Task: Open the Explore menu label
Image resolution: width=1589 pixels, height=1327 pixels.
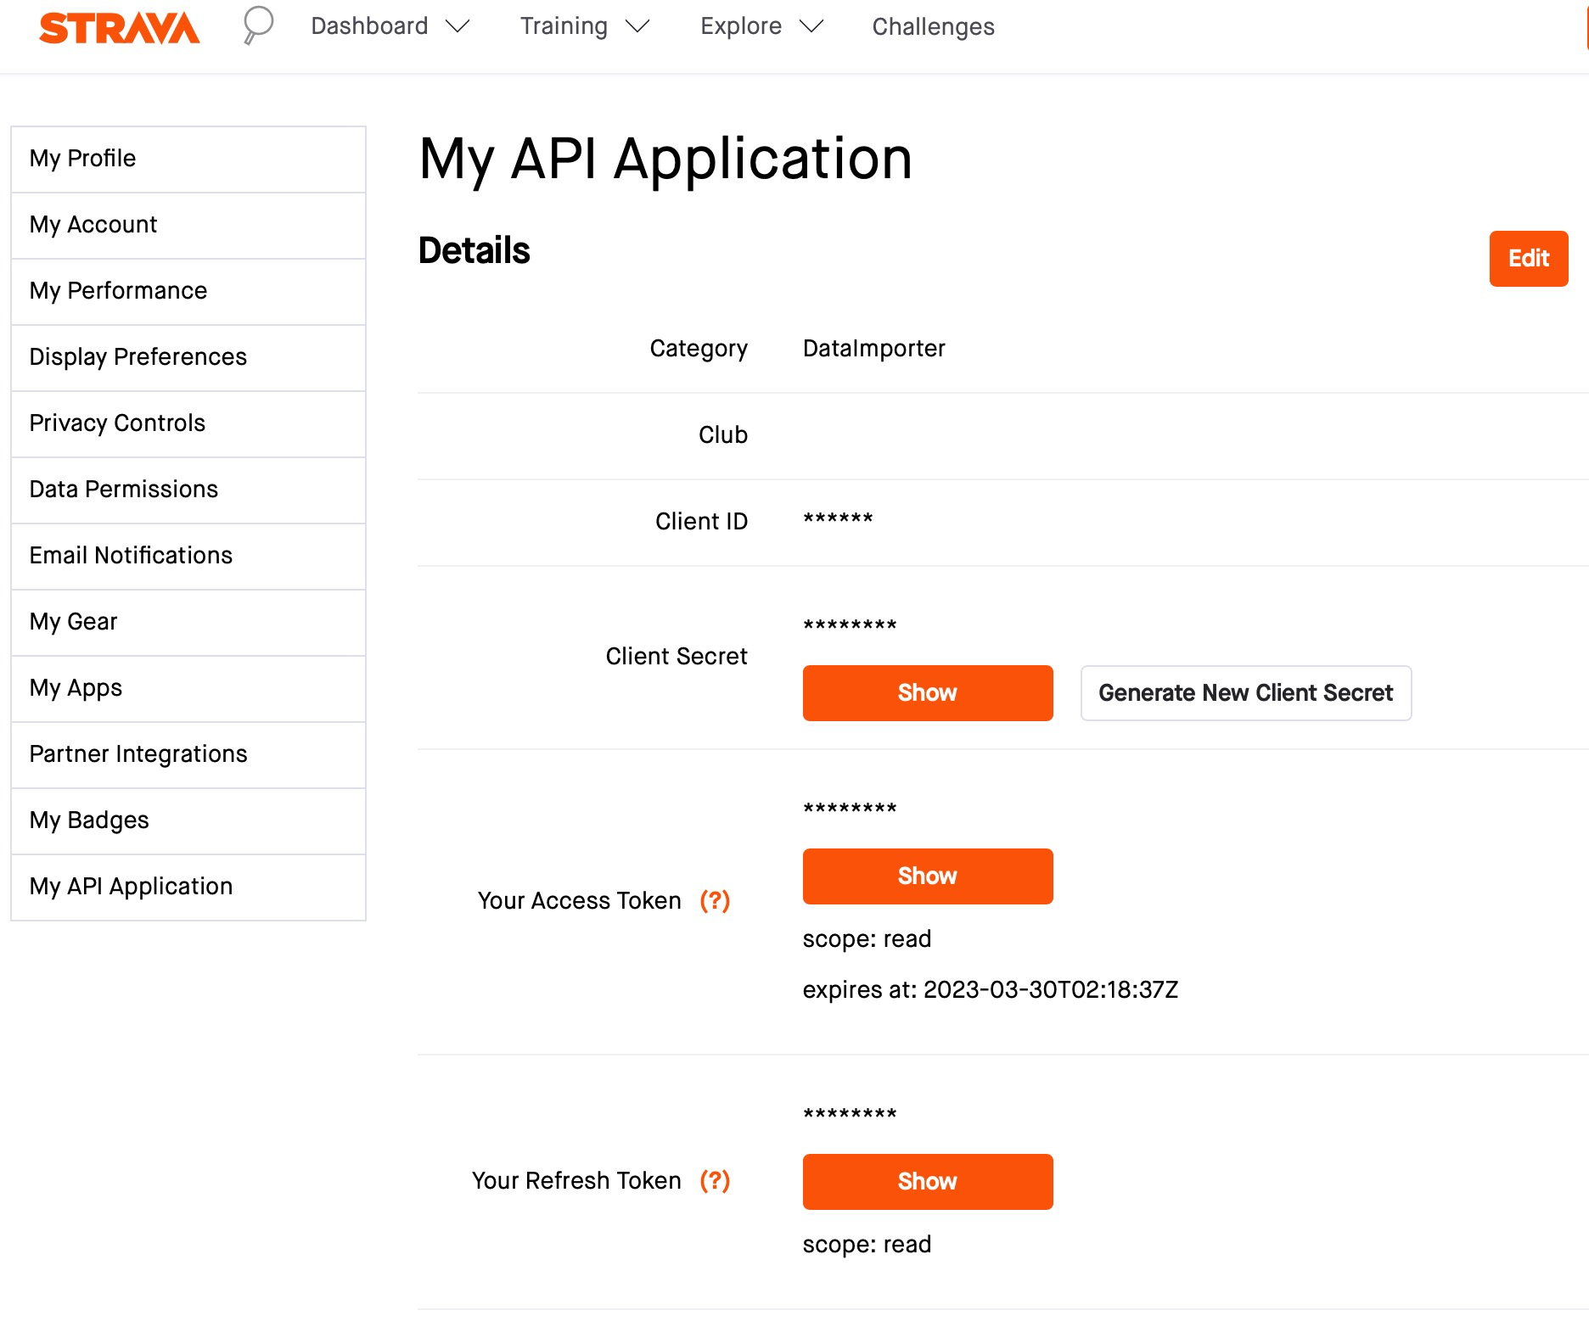Action: 741,26
